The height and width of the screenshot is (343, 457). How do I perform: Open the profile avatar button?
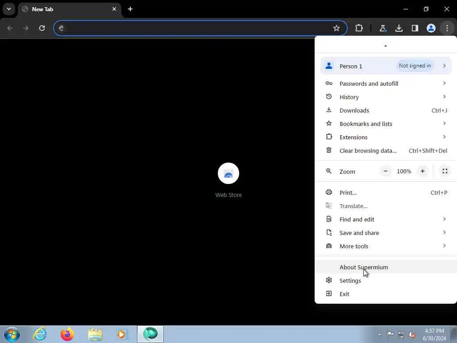coord(431,28)
